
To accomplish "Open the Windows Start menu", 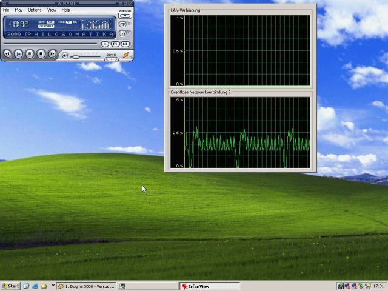I will (x=10, y=286).
